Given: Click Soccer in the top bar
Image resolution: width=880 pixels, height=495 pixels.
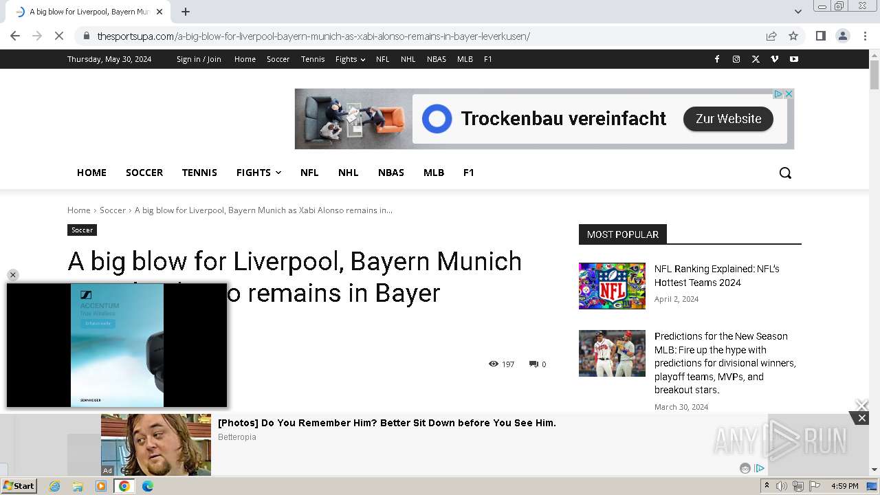Looking at the screenshot, I should (278, 59).
